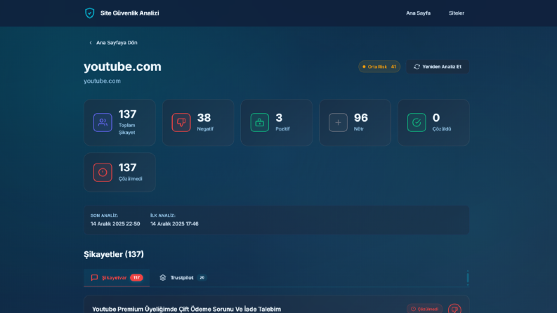Click the shield logo icon
This screenshot has width=557, height=313.
click(x=89, y=13)
